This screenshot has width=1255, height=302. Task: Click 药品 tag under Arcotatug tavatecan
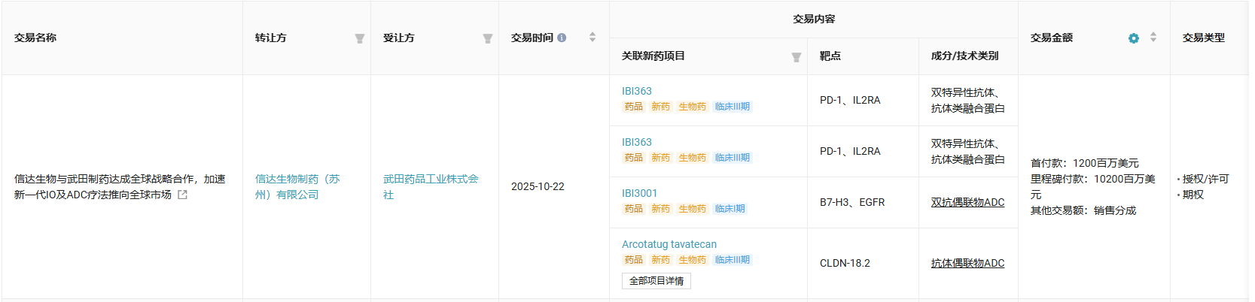634,260
